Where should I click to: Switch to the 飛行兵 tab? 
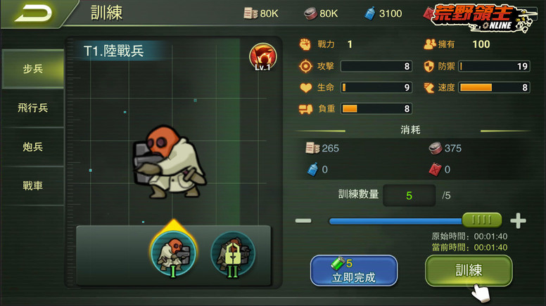coord(33,107)
